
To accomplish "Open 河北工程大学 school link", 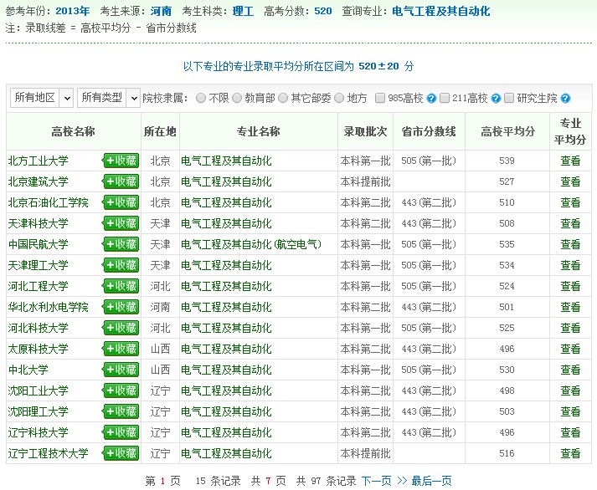I will click(x=38, y=286).
